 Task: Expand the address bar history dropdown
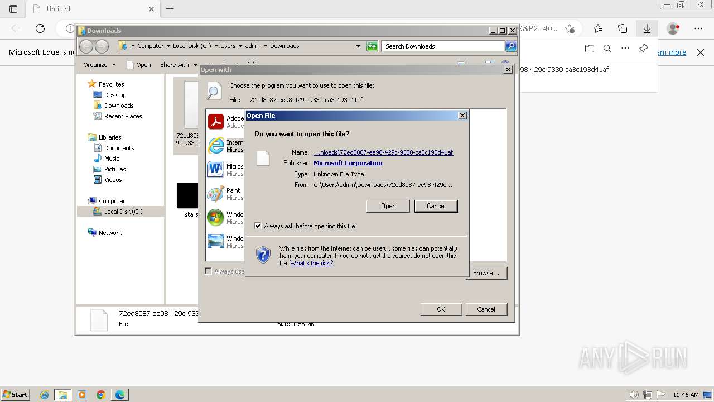(358, 46)
